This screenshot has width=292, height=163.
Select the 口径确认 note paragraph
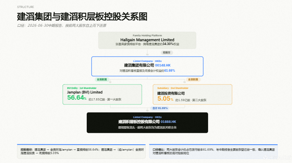(214, 151)
